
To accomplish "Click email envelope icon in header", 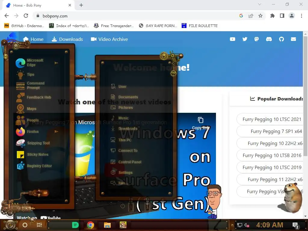I will coord(294,39).
